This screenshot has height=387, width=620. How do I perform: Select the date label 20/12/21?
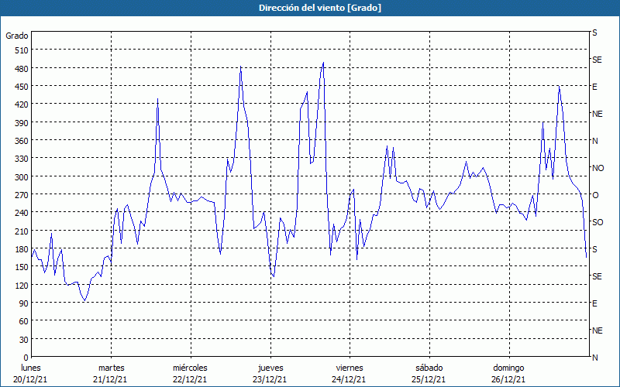30,379
